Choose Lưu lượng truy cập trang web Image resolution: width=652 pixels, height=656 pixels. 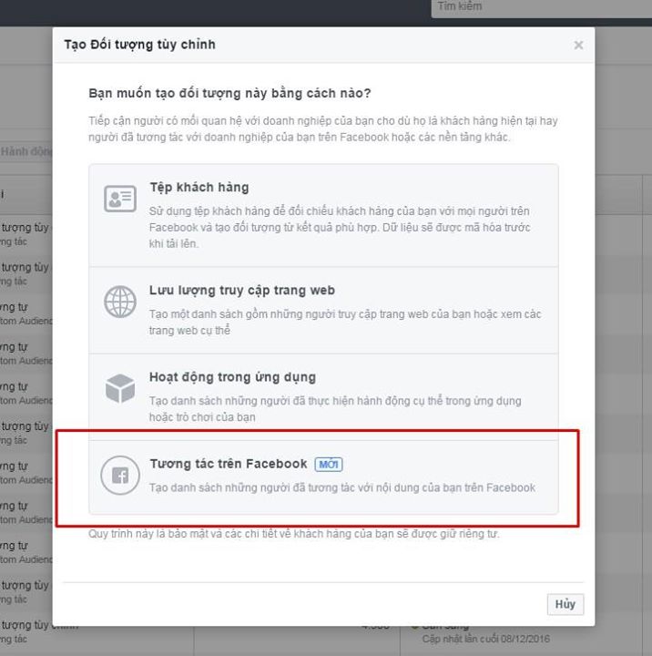(x=242, y=291)
